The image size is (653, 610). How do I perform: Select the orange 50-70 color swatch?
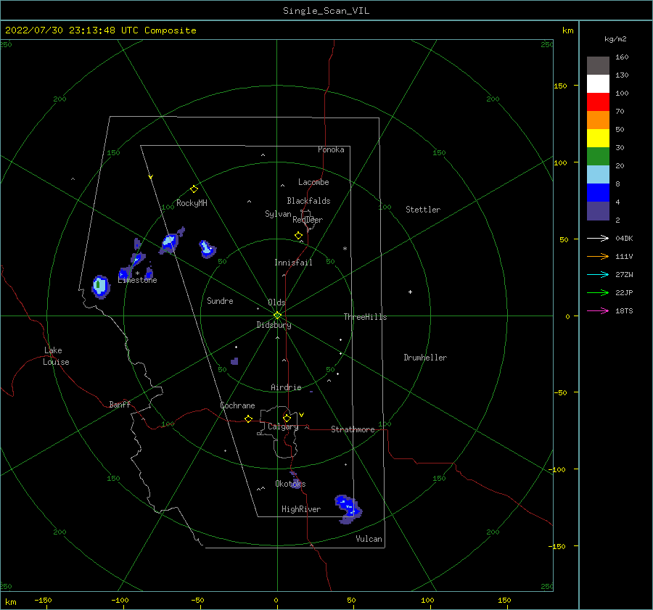tap(598, 120)
